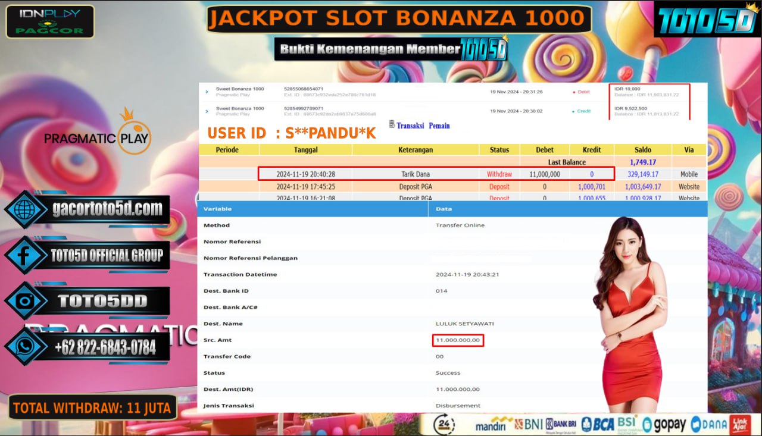Click the Via column header

[x=689, y=150]
